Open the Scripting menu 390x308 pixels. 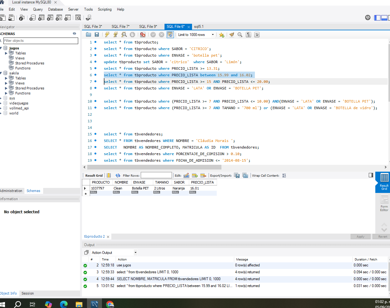(105, 9)
